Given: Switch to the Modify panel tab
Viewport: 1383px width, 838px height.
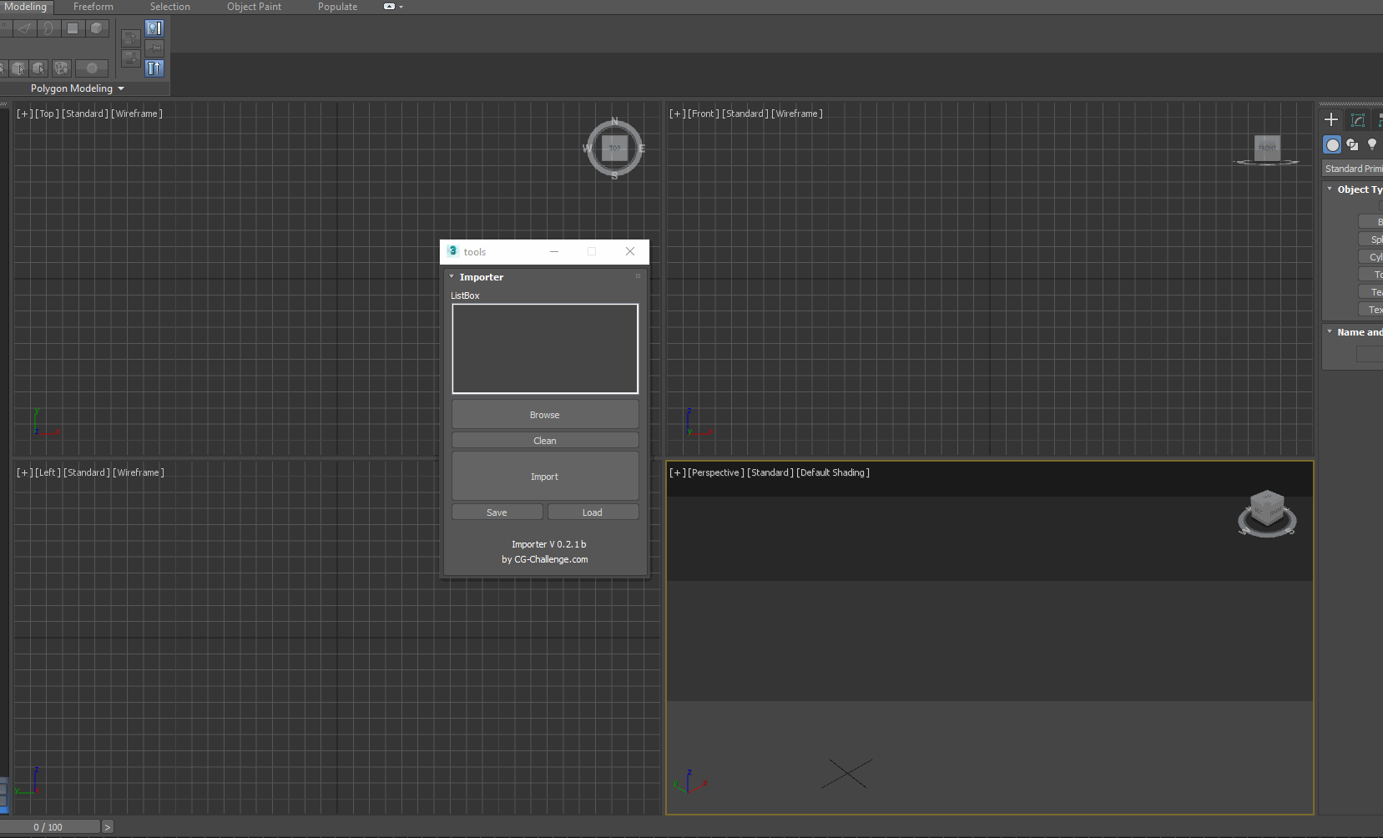Looking at the screenshot, I should coord(1358,120).
